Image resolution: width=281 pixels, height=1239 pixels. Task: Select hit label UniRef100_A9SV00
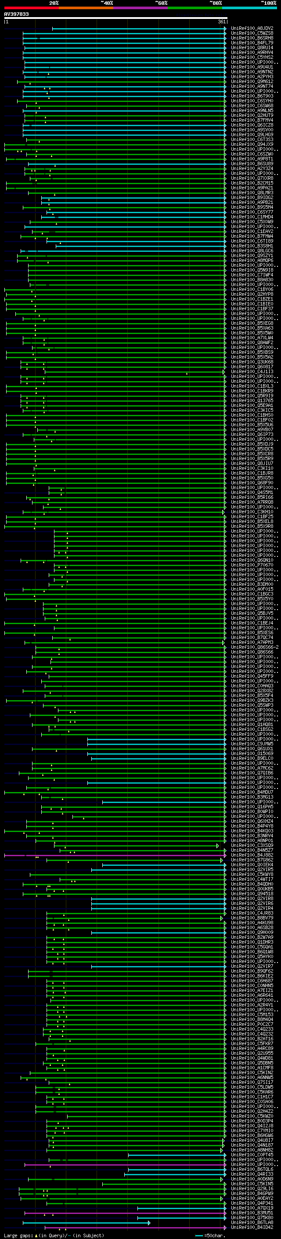pyautogui.click(x=252, y=130)
